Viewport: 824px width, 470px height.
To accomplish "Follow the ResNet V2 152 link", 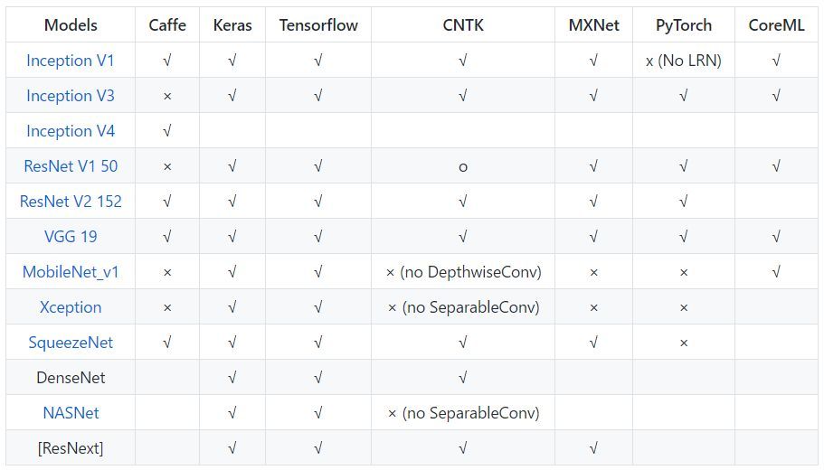I will click(x=71, y=202).
